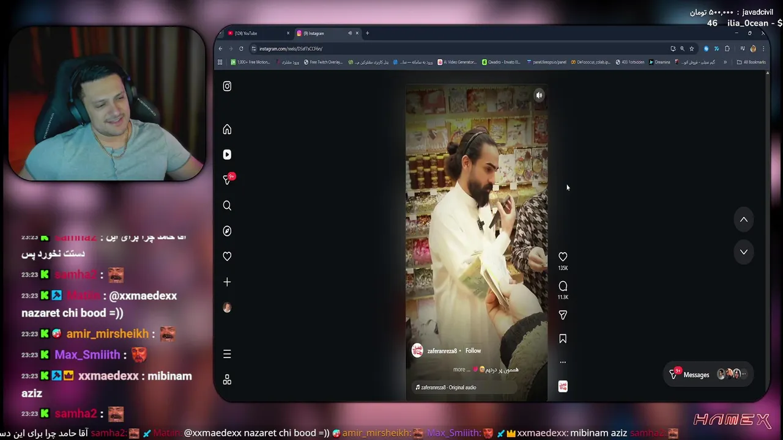The height and width of the screenshot is (440, 783).
Task: Open the Reels icon in sidebar
Action: [x=227, y=155]
